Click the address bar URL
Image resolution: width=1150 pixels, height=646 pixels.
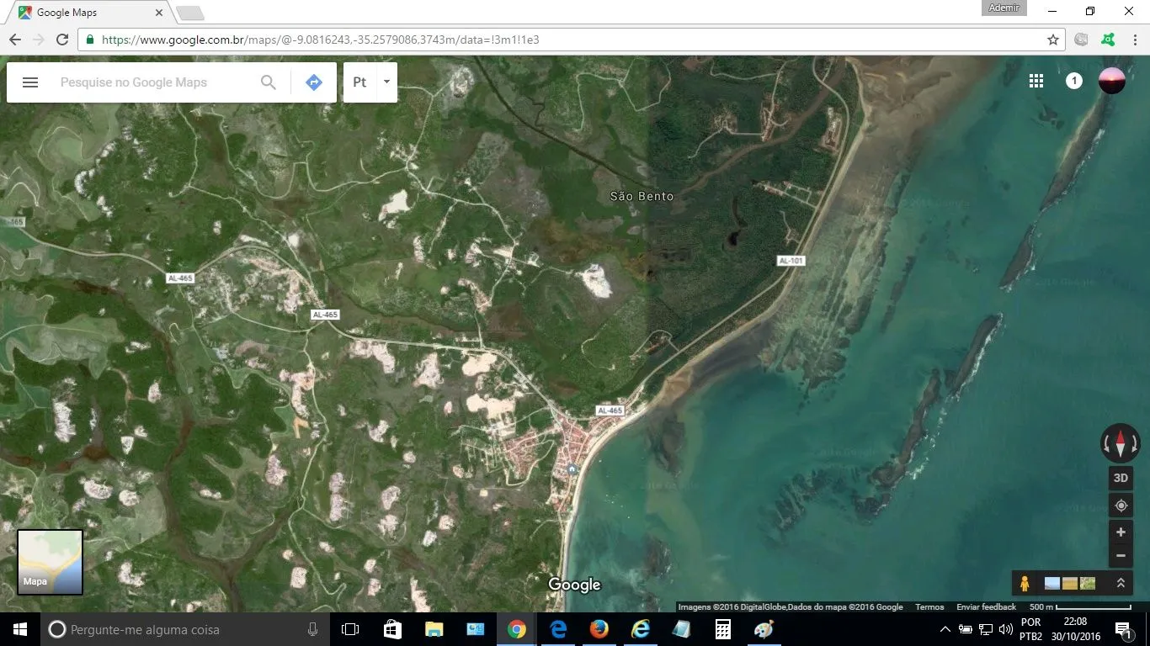tap(320, 40)
